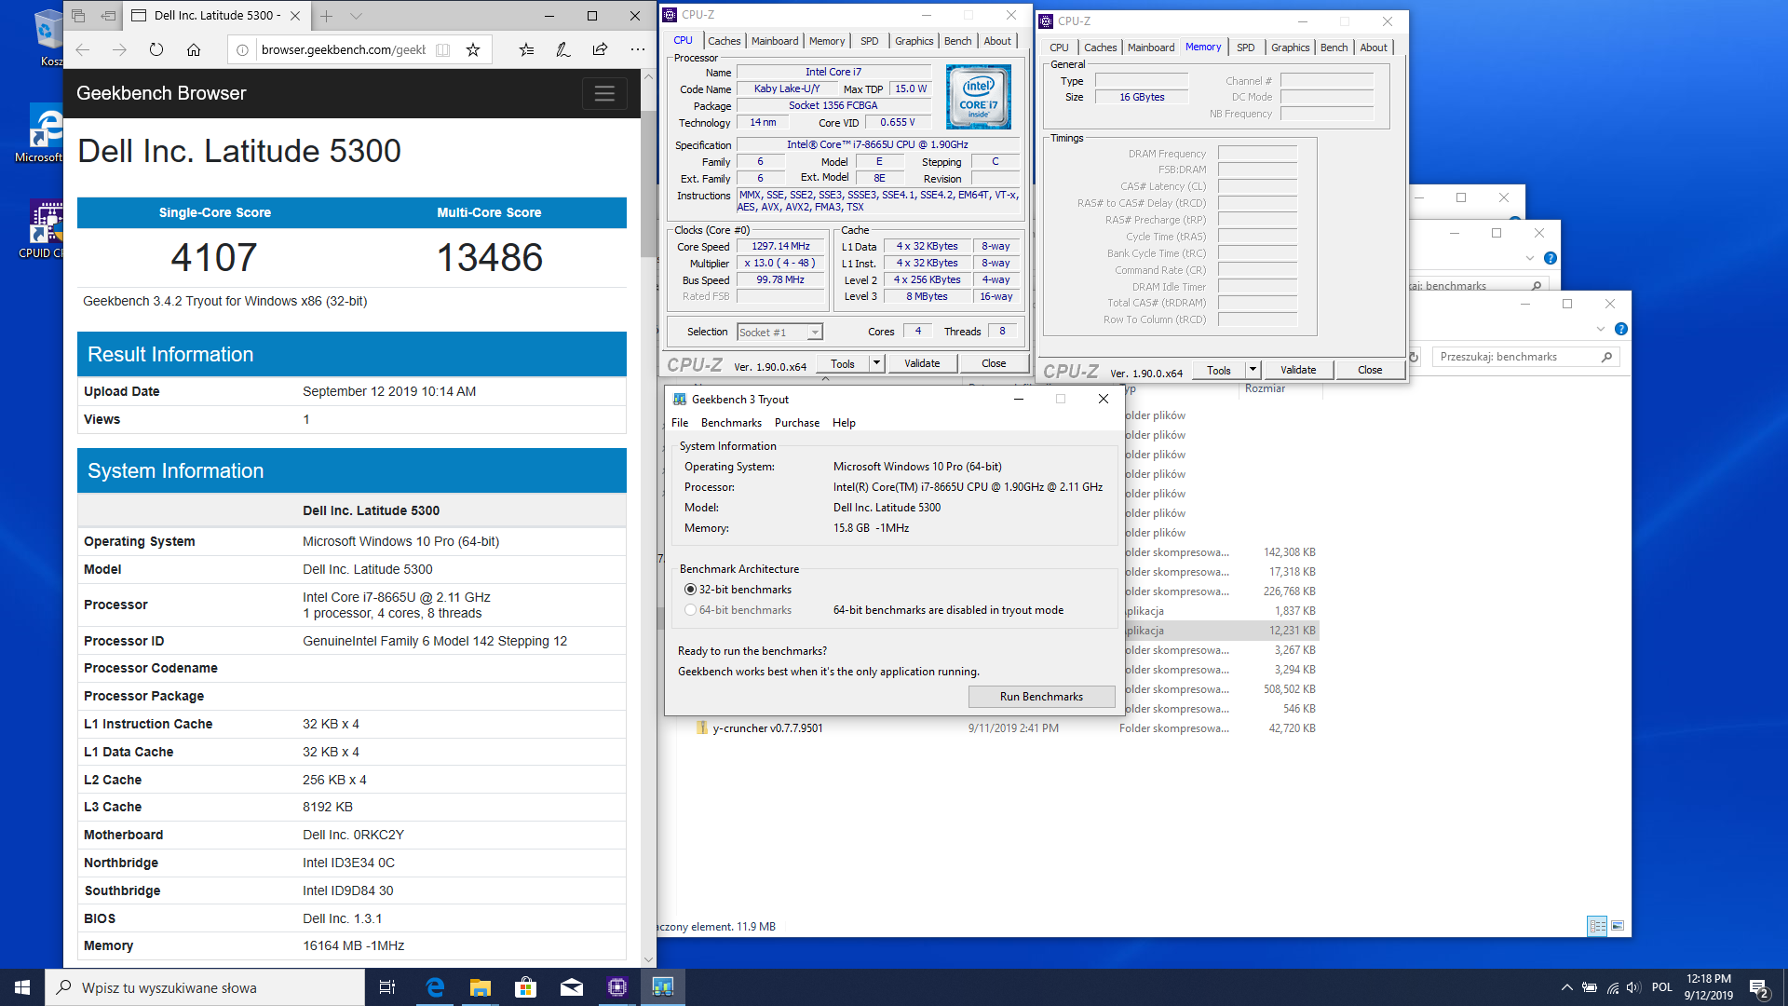Screen dimensions: 1788x1006
Task: Select 32-bit benchmarks radio button
Action: point(690,590)
